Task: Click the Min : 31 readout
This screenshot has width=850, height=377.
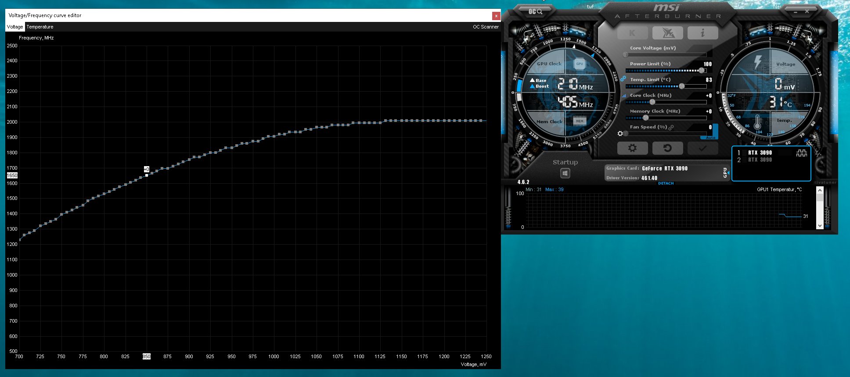Action: (533, 189)
